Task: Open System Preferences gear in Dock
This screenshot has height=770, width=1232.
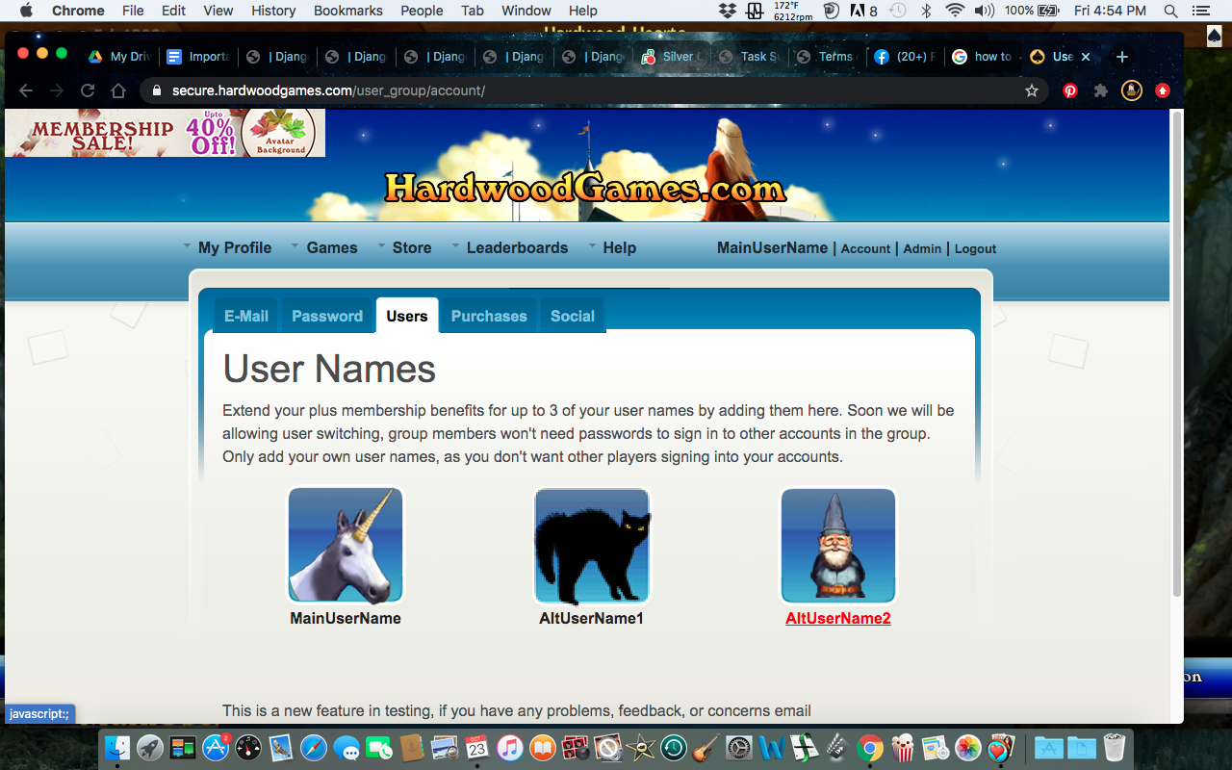Action: click(739, 748)
